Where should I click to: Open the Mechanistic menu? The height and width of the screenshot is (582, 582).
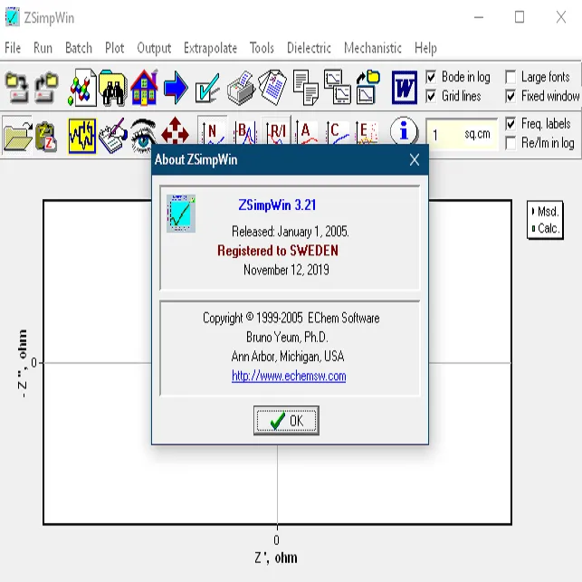[373, 48]
